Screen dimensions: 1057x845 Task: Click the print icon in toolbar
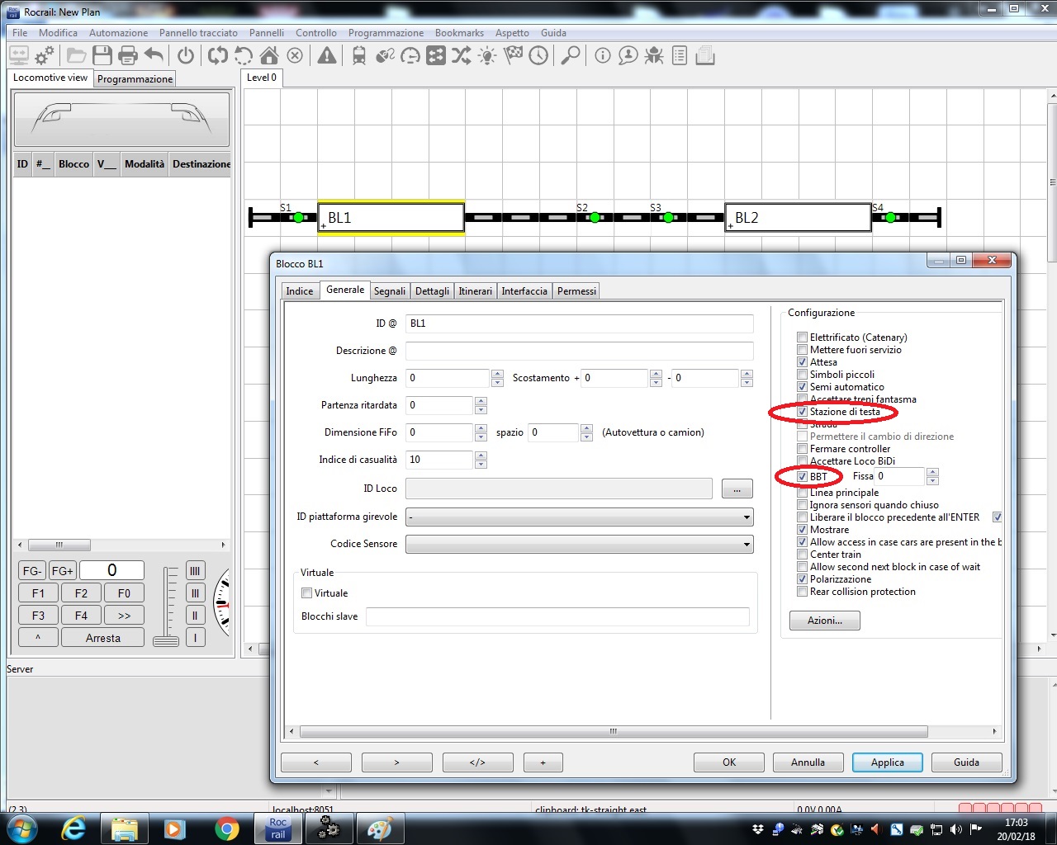coord(128,56)
